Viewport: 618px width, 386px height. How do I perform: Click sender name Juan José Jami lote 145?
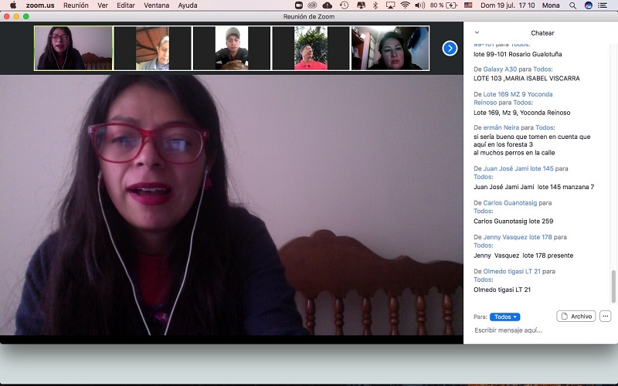pos(518,168)
